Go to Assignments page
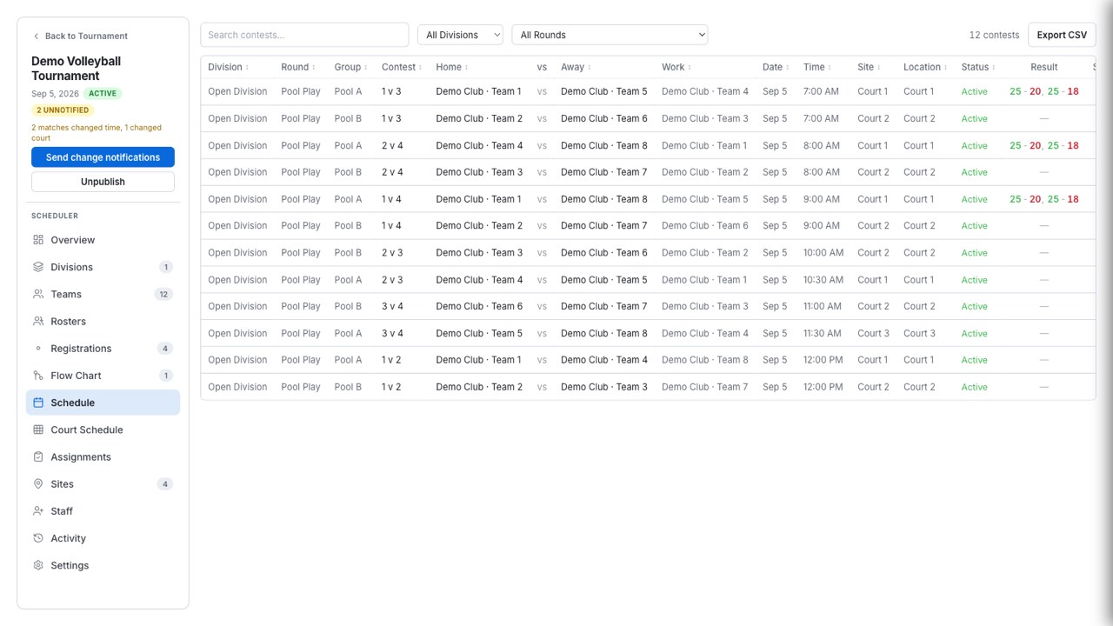The image size is (1113, 626). coord(103,456)
